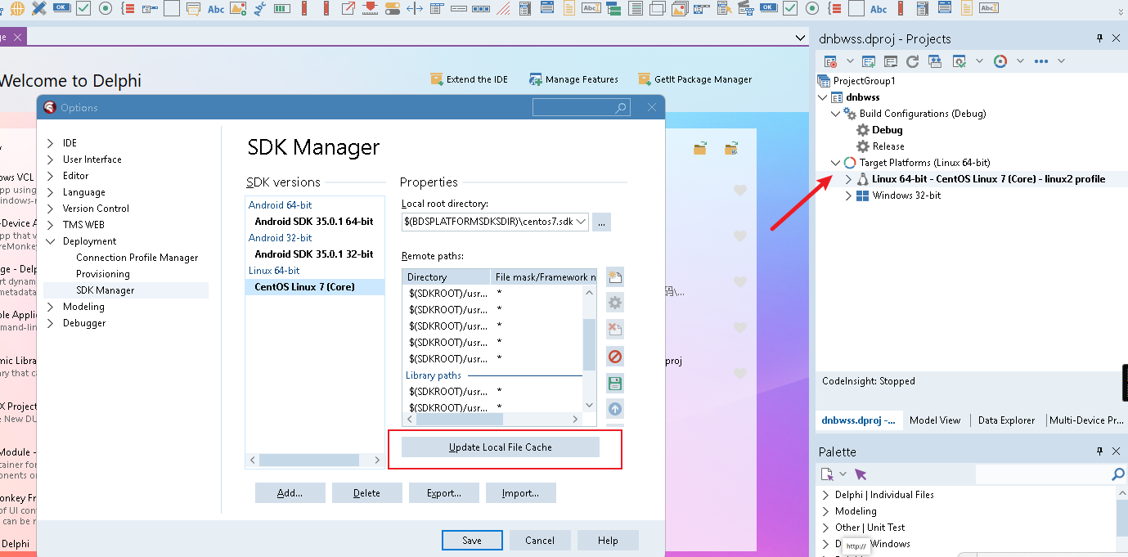1128x557 pixels.
Task: Choose the angled Abc text component icon
Action: 259,8
